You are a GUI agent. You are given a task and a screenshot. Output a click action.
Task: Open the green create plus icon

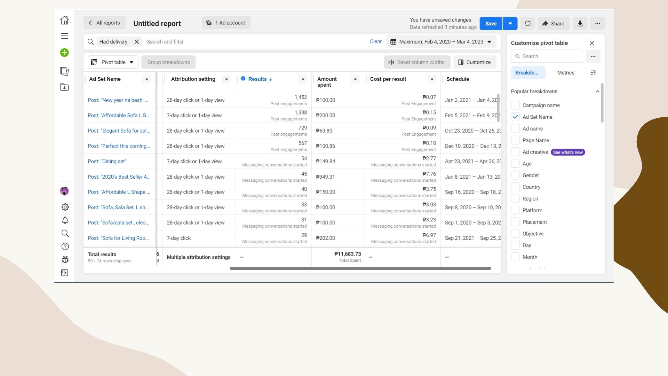click(x=64, y=53)
